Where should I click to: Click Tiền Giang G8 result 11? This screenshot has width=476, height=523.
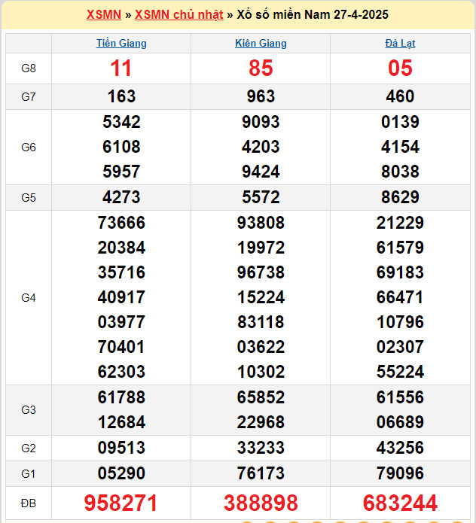pyautogui.click(x=121, y=68)
